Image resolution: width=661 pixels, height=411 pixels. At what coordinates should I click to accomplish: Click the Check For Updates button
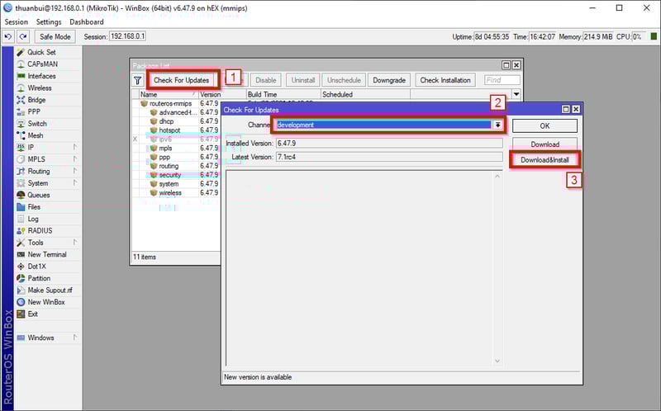181,80
